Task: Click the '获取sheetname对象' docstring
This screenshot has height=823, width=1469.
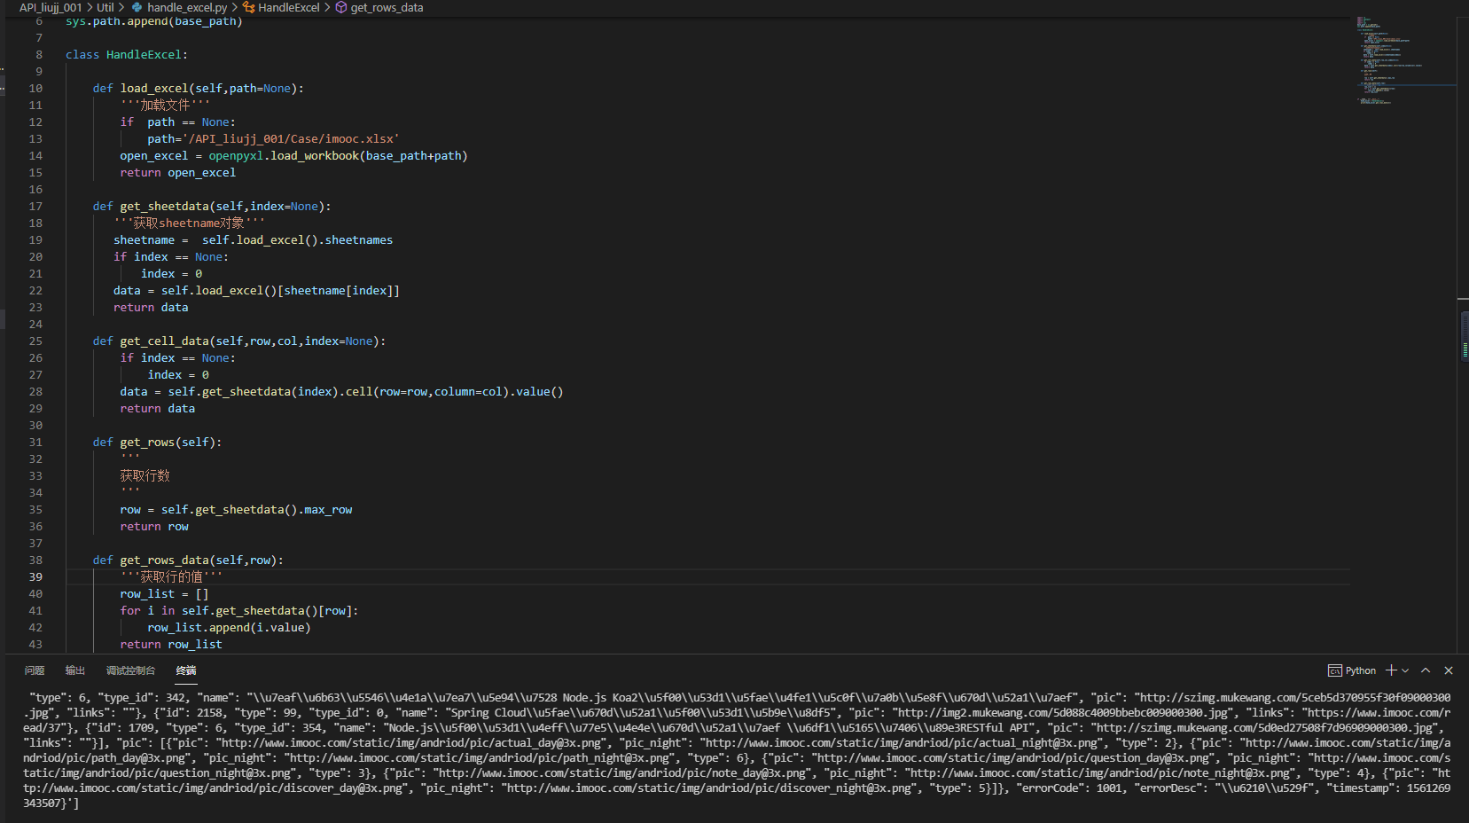Action: (189, 223)
